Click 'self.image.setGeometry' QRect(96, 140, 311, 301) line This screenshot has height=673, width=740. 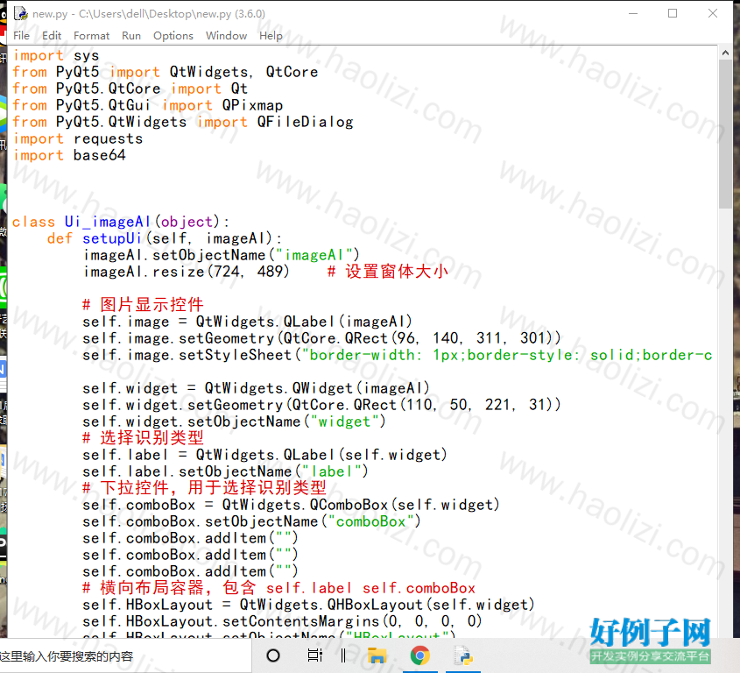pyautogui.click(x=321, y=338)
